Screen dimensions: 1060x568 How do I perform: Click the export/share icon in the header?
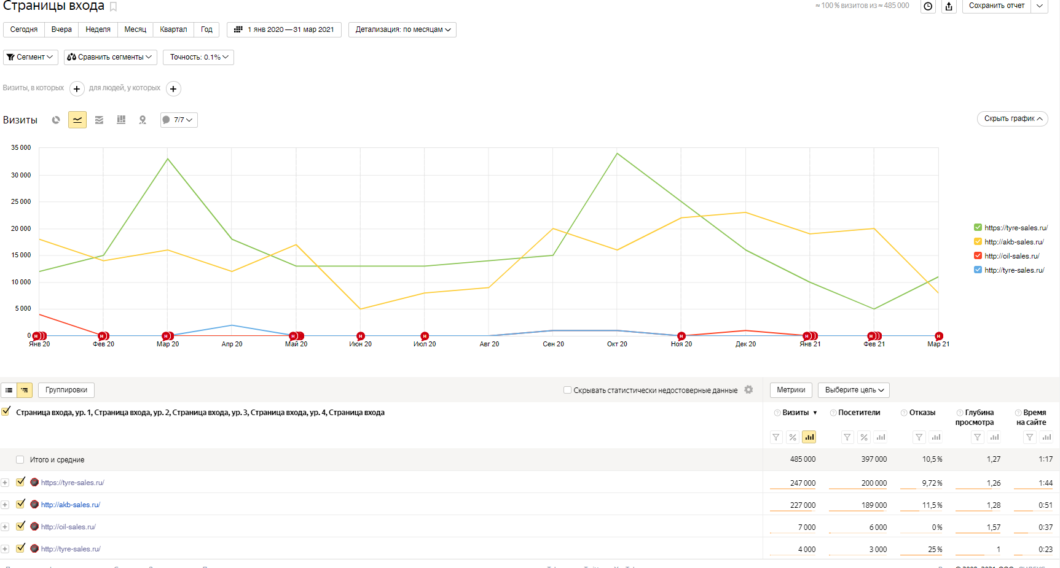click(x=949, y=6)
